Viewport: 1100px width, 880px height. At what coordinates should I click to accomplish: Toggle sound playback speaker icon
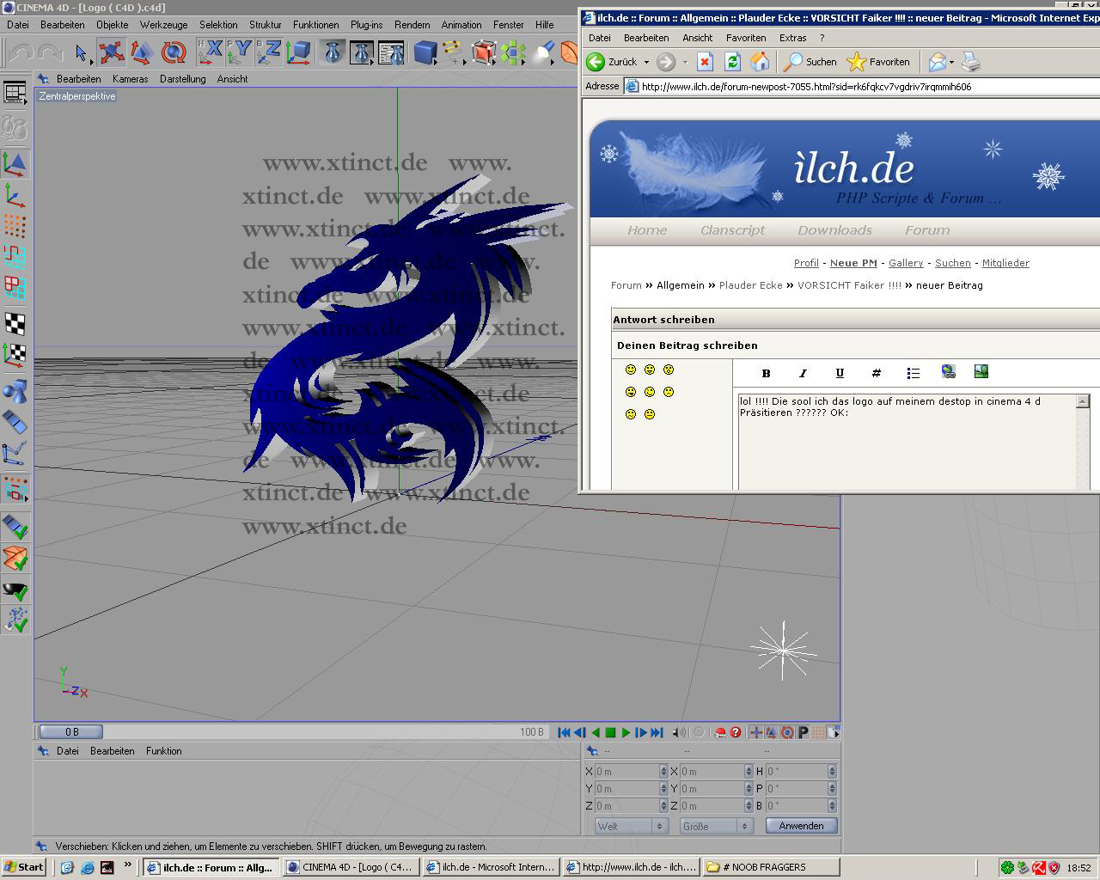pyautogui.click(x=679, y=732)
